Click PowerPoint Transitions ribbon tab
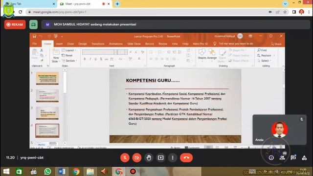Image resolution: width=313 pixels, height=176 pixels. click(98, 44)
